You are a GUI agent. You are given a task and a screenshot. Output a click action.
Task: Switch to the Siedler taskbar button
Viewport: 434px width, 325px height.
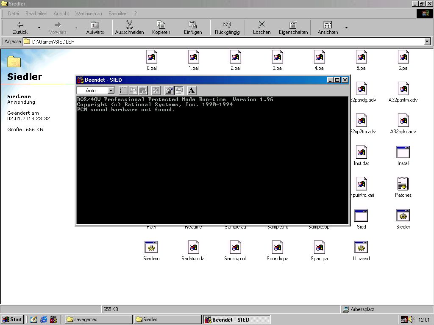point(167,319)
